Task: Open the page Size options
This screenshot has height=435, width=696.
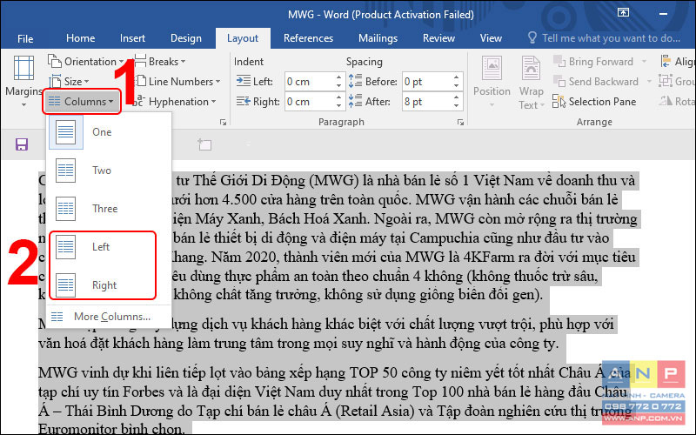Action: (69, 82)
